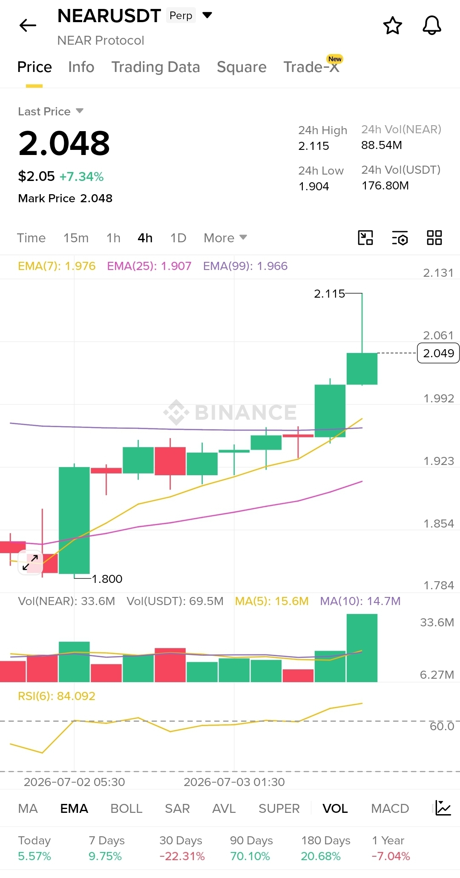The image size is (460, 878).
Task: Click the EMA(7): 1.976 legend
Action: coord(57,266)
